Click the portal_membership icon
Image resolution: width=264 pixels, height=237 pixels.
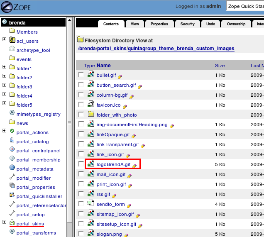(12, 158)
